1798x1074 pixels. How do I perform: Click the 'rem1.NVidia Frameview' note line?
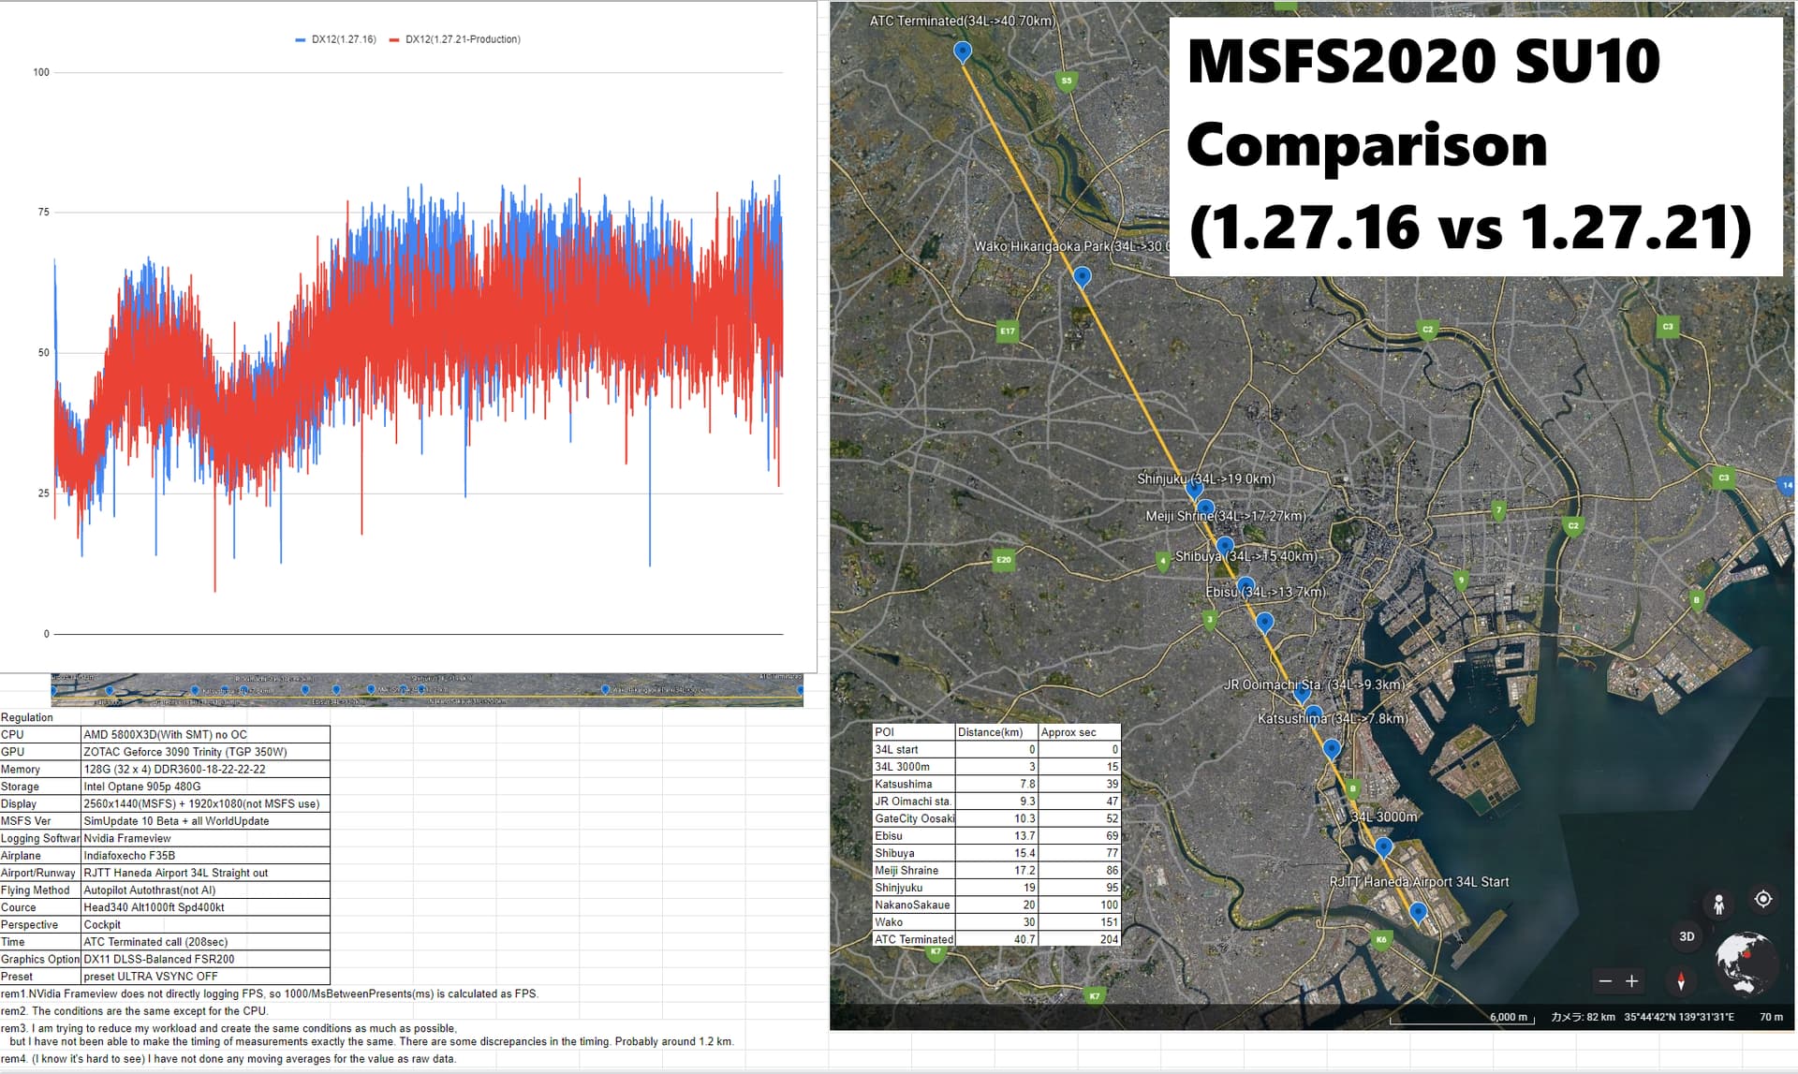[x=270, y=993]
